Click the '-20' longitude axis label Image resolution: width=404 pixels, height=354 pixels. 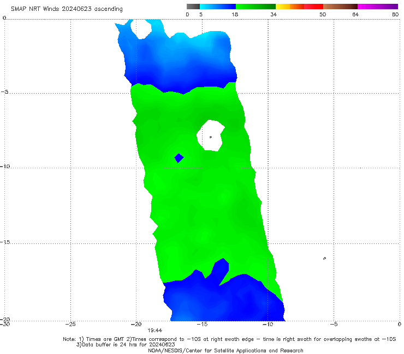[x=136, y=324]
